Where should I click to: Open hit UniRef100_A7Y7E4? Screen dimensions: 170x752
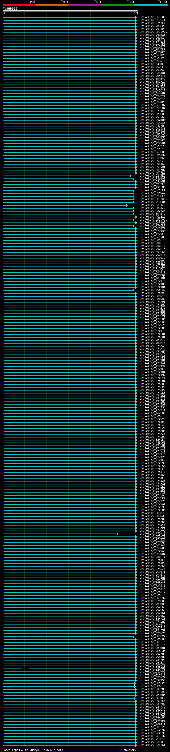[152, 23]
